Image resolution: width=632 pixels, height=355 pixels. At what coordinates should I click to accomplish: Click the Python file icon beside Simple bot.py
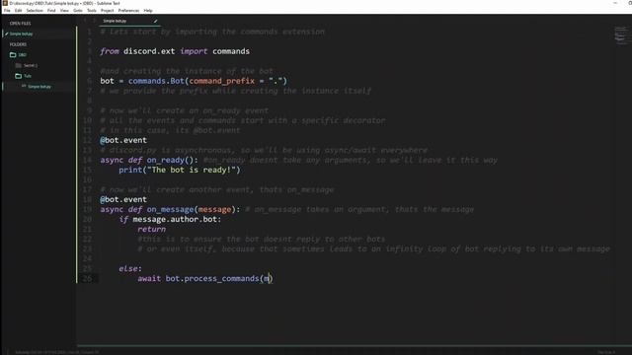pyautogui.click(x=24, y=86)
